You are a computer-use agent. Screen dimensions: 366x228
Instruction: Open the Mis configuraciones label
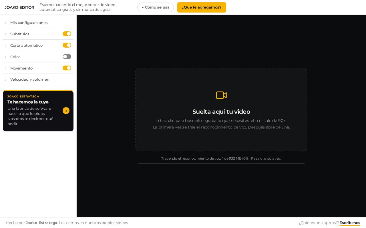coord(29,23)
